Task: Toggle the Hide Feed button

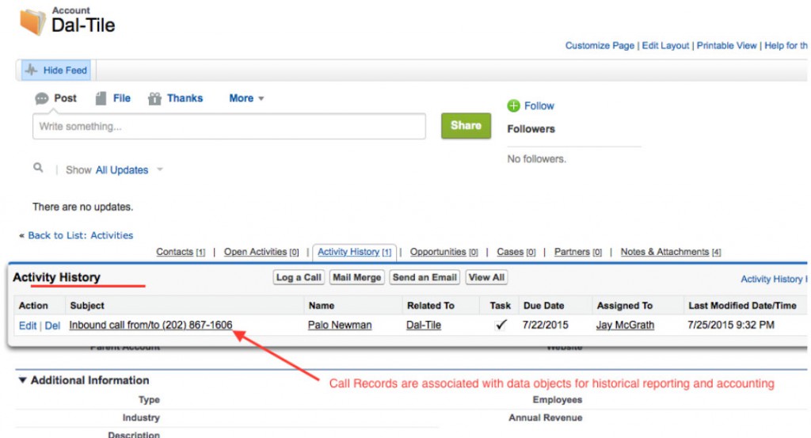Action: click(x=55, y=70)
